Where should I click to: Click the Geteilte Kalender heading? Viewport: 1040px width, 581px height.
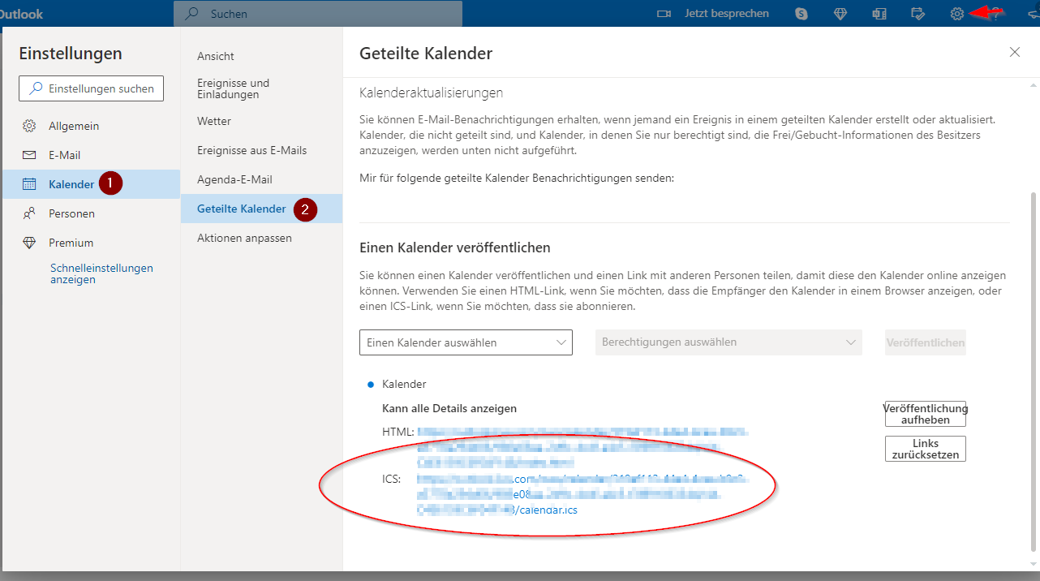click(426, 54)
